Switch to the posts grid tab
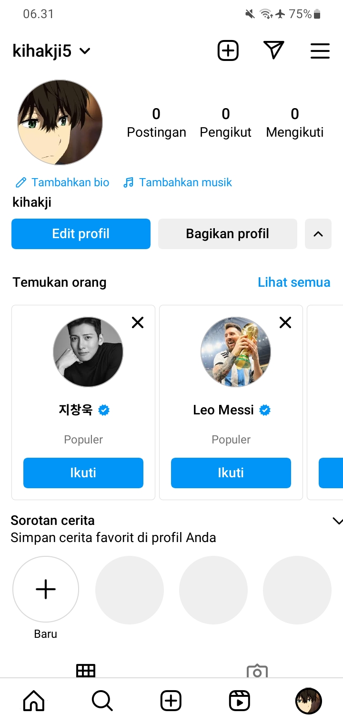The width and height of the screenshot is (343, 724). [x=86, y=671]
